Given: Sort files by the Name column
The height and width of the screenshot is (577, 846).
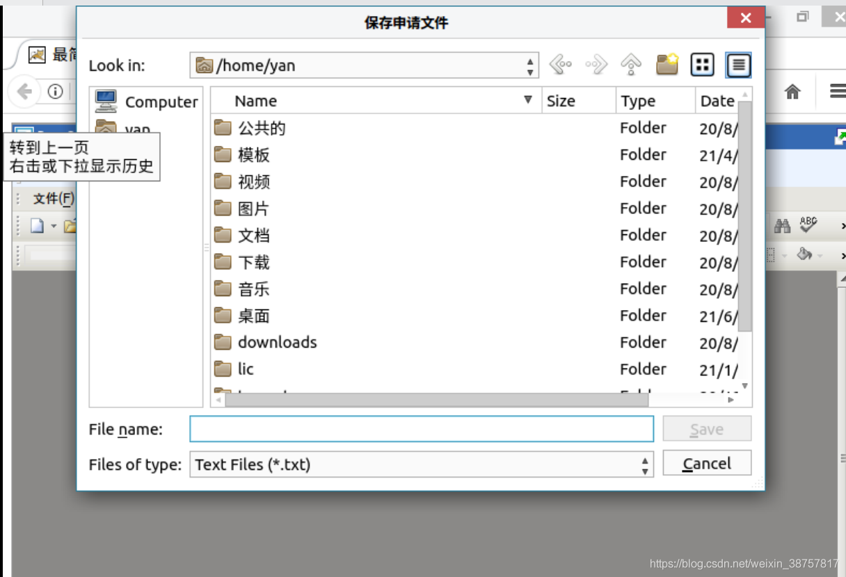Looking at the screenshot, I should pos(376,101).
